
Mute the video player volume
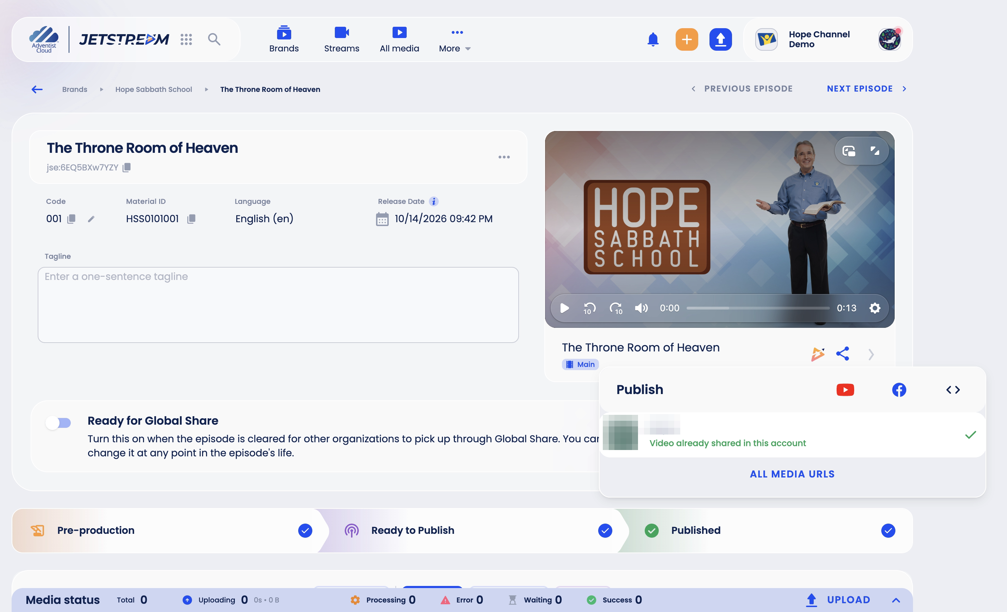[641, 308]
